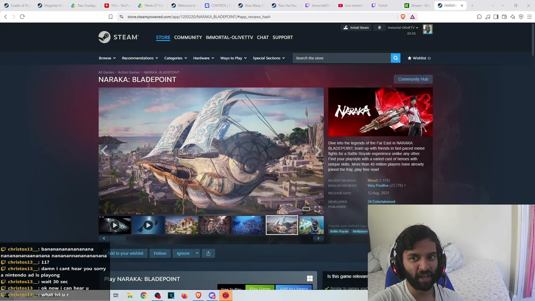Click the Steam logo in the header
Screen dimensions: 535x301
(x=118, y=37)
